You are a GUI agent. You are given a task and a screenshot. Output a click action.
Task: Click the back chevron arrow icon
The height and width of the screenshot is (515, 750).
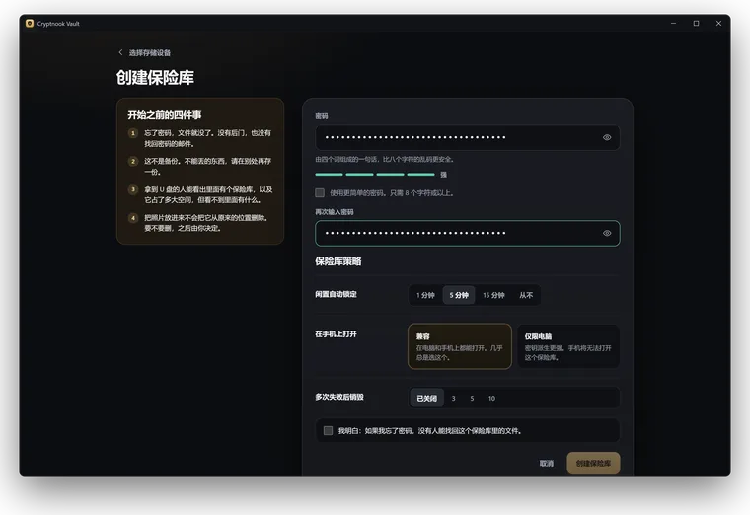pyautogui.click(x=120, y=52)
